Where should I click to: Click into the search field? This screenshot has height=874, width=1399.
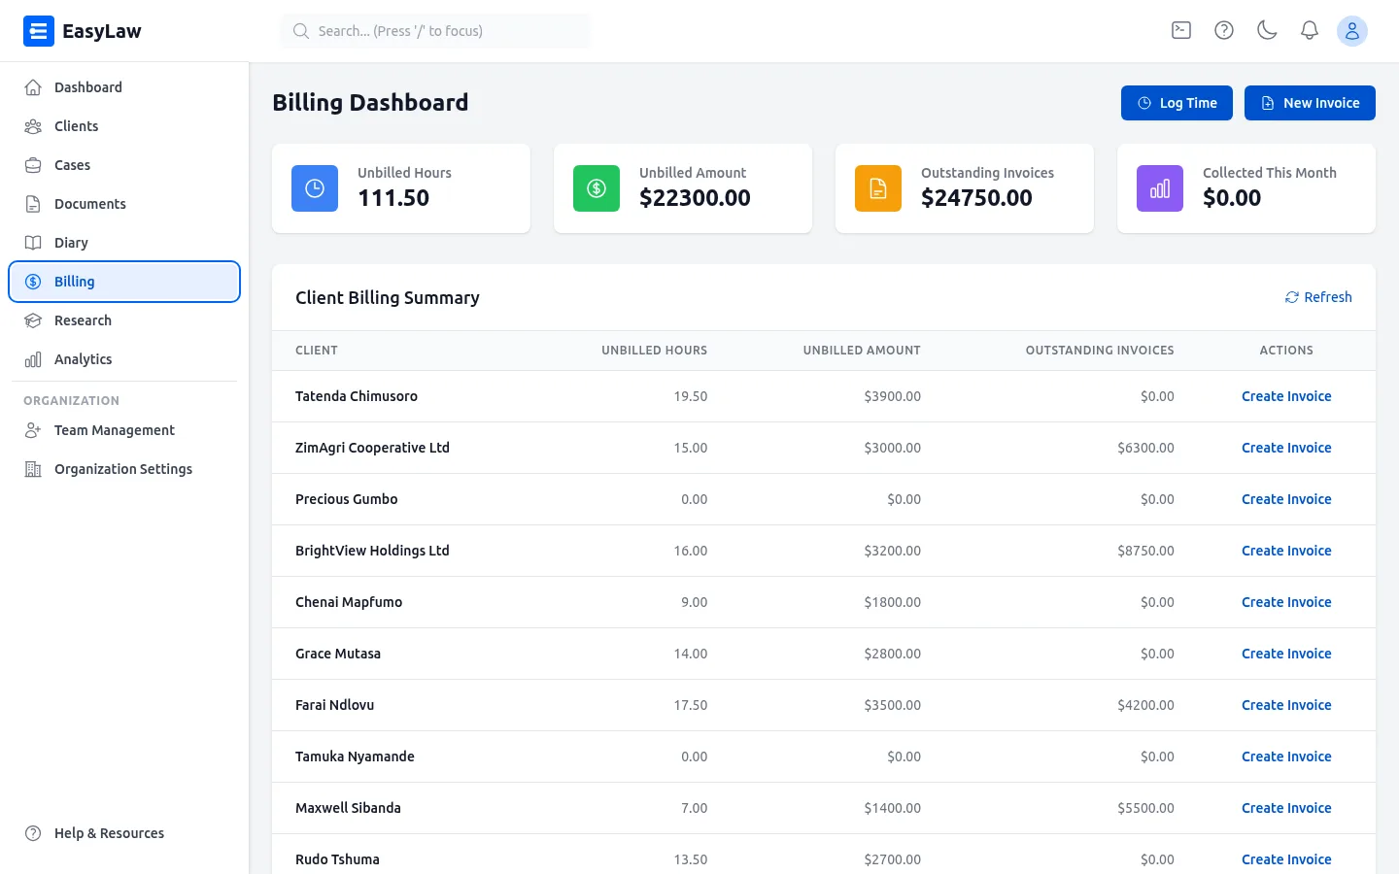pos(434,30)
